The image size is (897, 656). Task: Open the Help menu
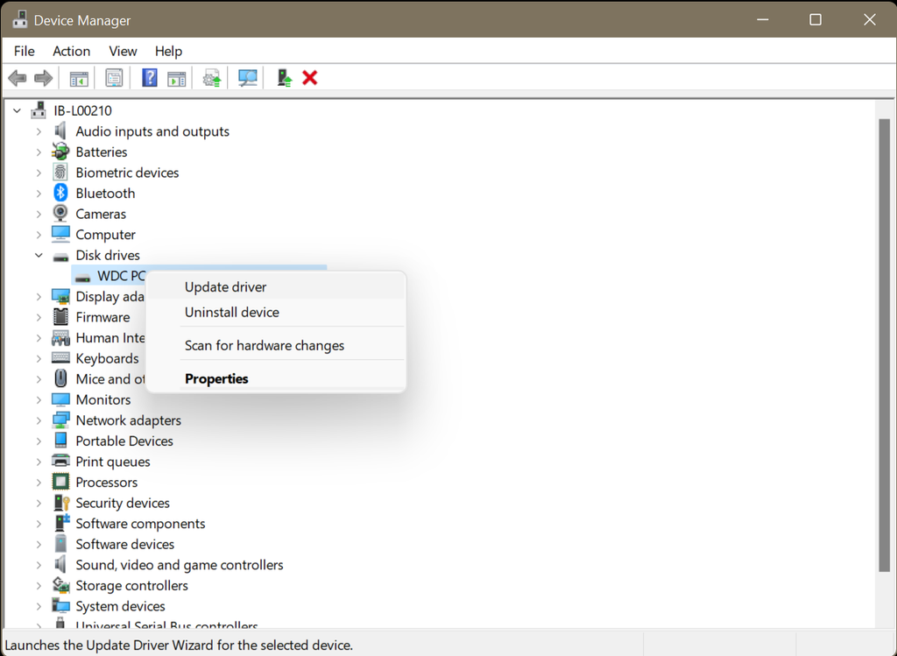168,51
